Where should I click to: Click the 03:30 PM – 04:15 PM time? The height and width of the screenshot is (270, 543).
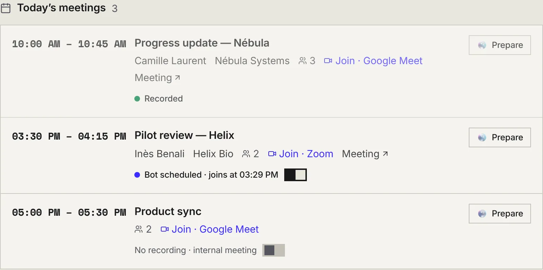point(69,136)
